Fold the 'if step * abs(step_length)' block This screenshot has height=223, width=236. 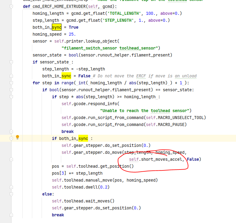coord(11,97)
